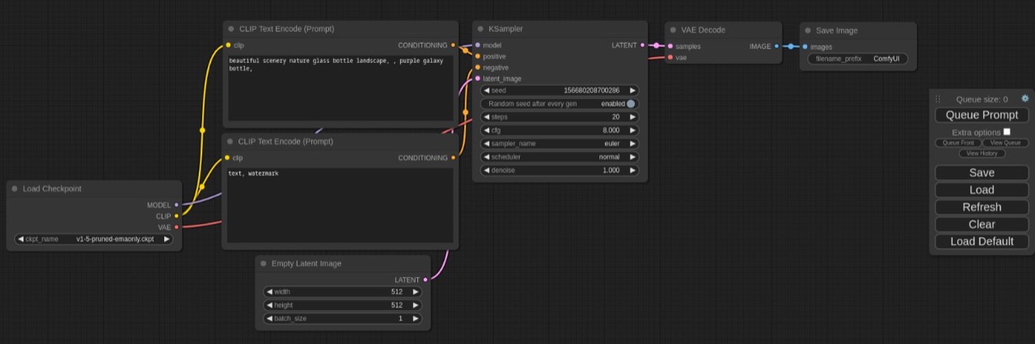Click the Load Default button

click(982, 241)
